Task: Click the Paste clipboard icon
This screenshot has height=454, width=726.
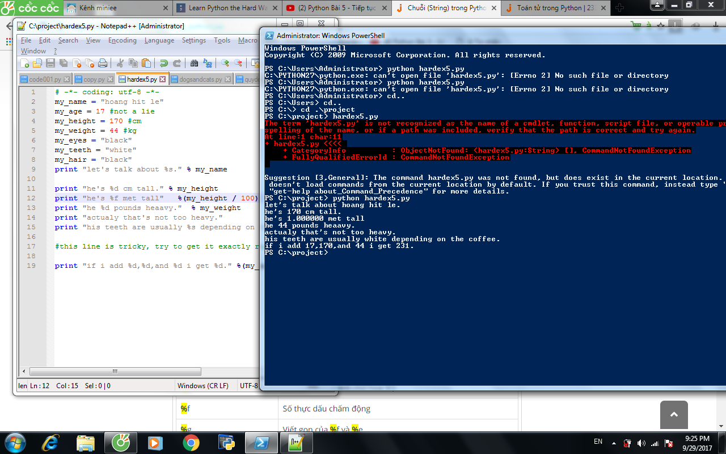Action: click(146, 63)
